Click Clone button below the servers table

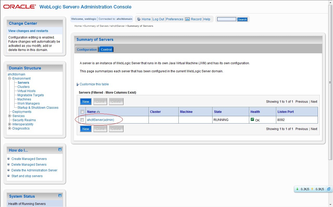coord(100,129)
